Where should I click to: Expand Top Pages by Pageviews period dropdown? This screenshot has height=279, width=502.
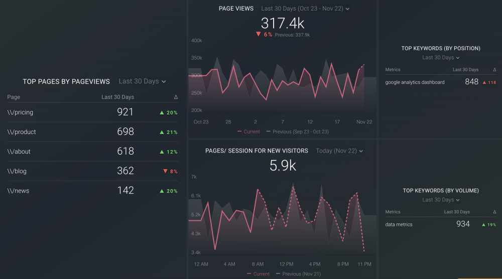(142, 81)
